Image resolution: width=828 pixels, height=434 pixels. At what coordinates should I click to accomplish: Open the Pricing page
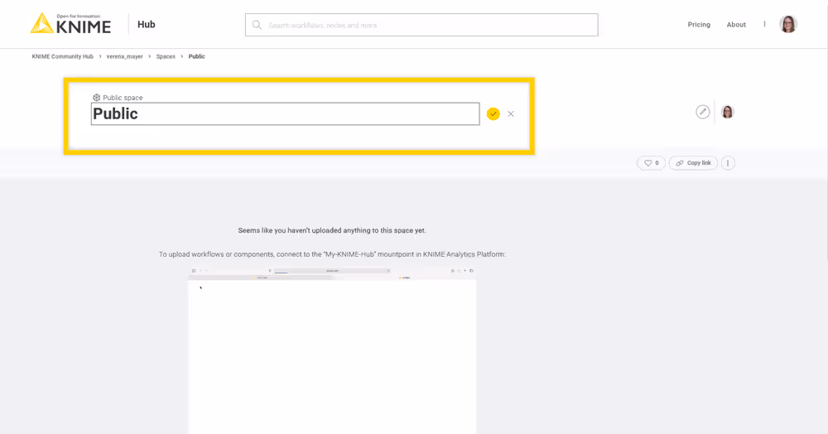pyautogui.click(x=699, y=25)
